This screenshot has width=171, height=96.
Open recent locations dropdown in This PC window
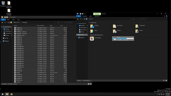tap(83, 19)
